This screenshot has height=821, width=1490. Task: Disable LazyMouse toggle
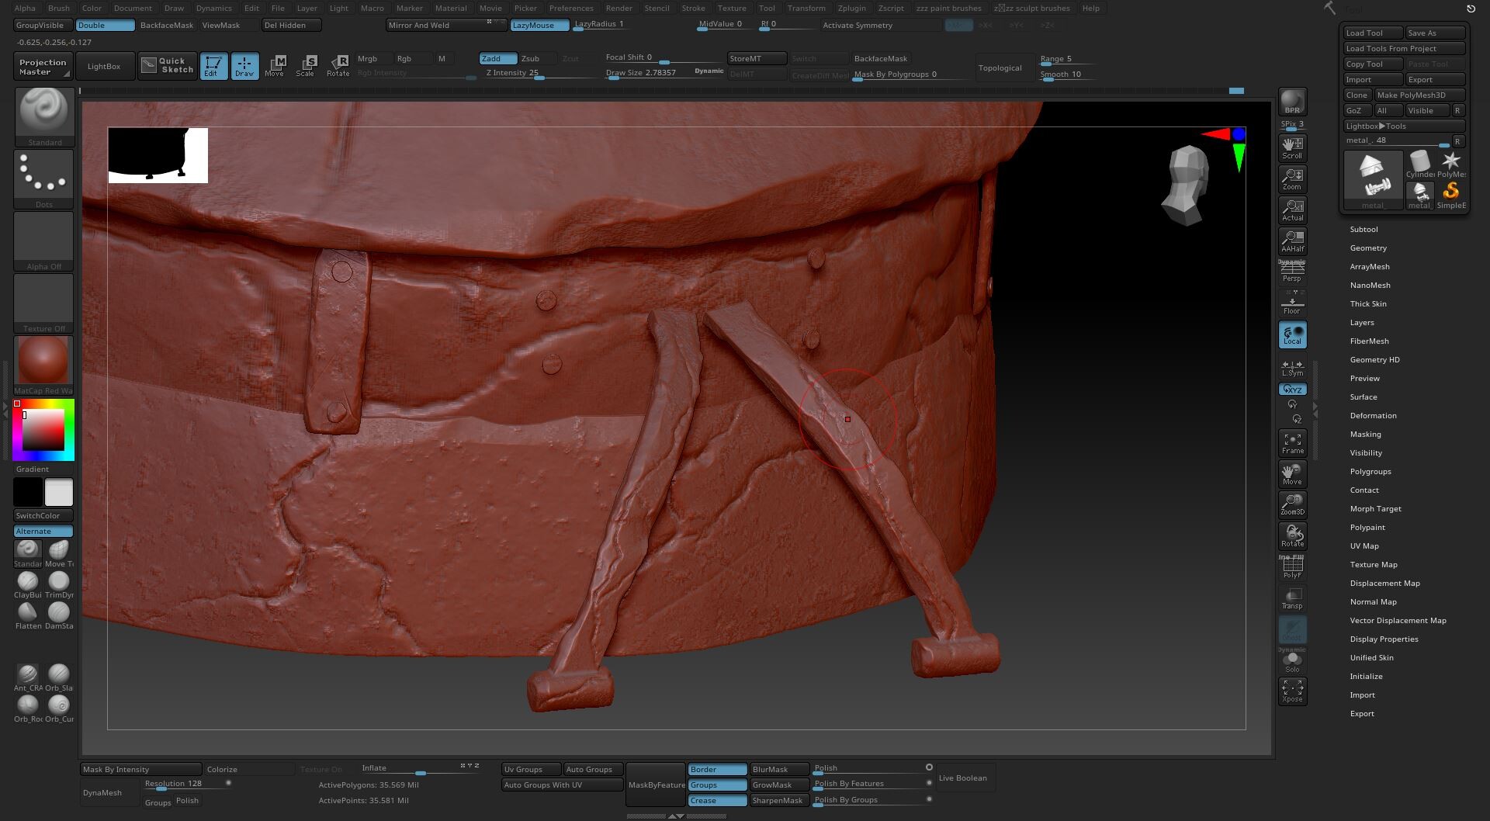click(539, 26)
